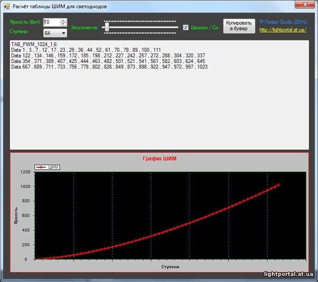The width and height of the screenshot is (318, 282).
Task: Click the График ШИМ chart title
Action: tap(159, 159)
